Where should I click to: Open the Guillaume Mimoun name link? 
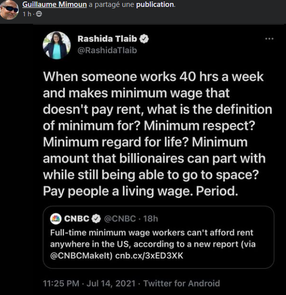(x=54, y=4)
